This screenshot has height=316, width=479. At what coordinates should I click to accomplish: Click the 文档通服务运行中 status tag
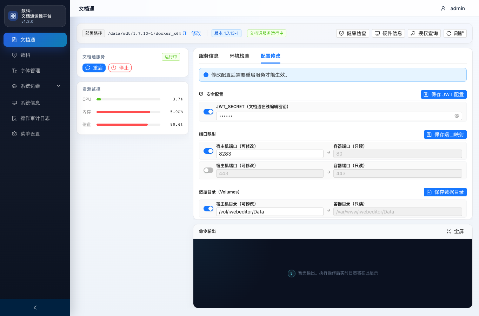pos(267,33)
